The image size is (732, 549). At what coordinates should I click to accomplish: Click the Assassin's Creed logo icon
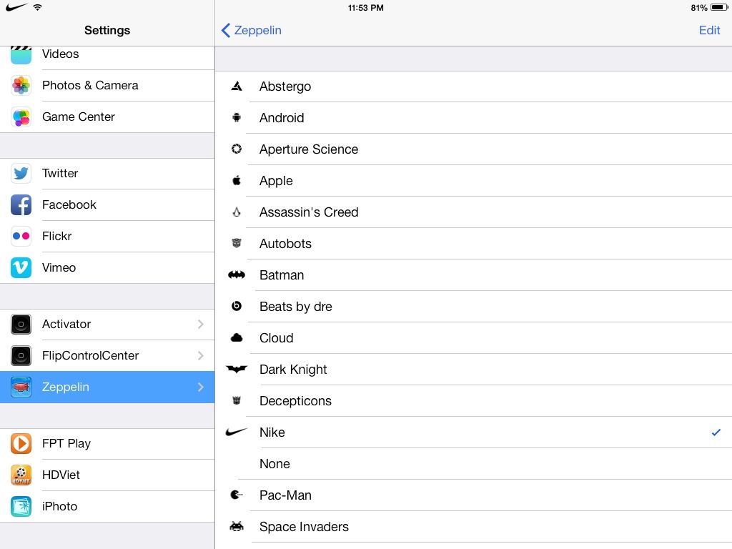(237, 212)
